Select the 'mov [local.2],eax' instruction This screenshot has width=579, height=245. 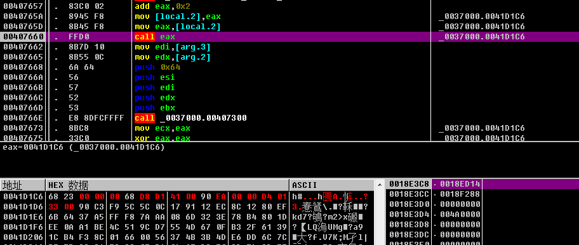coord(178,17)
